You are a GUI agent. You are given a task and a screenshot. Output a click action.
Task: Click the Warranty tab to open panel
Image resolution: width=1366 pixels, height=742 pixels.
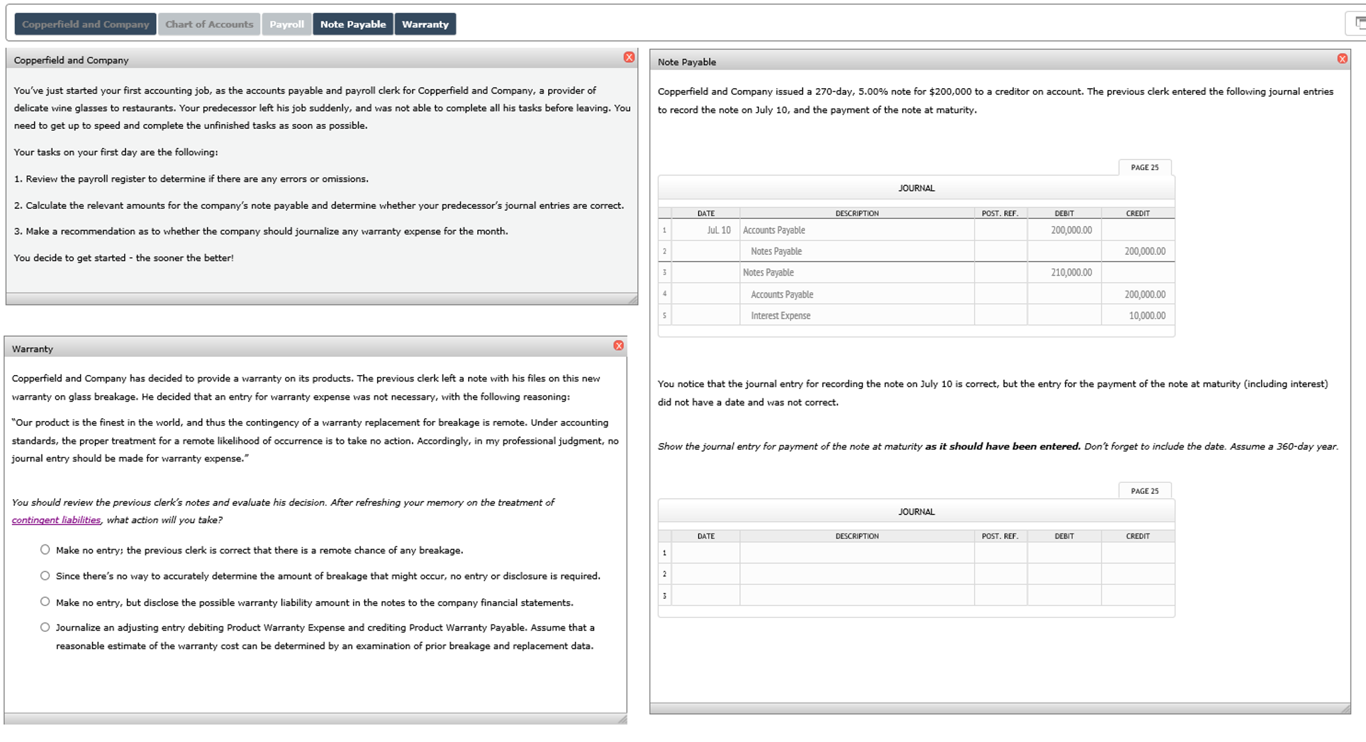pyautogui.click(x=423, y=24)
